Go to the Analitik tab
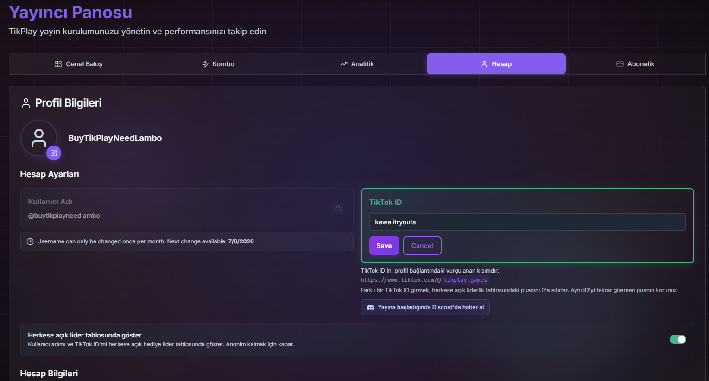 tap(357, 64)
